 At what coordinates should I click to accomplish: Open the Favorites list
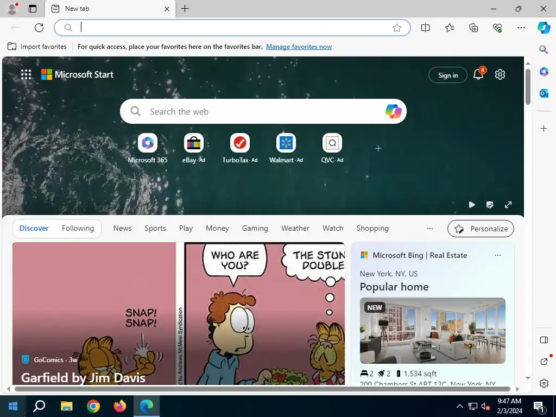pos(449,28)
